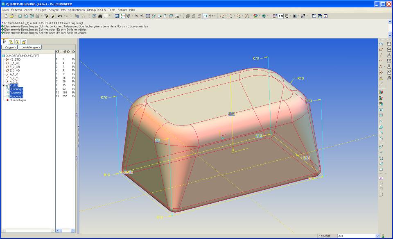This screenshot has width=393, height=239.
Task: Expand the Profil 1 tree node
Action: 3,85
